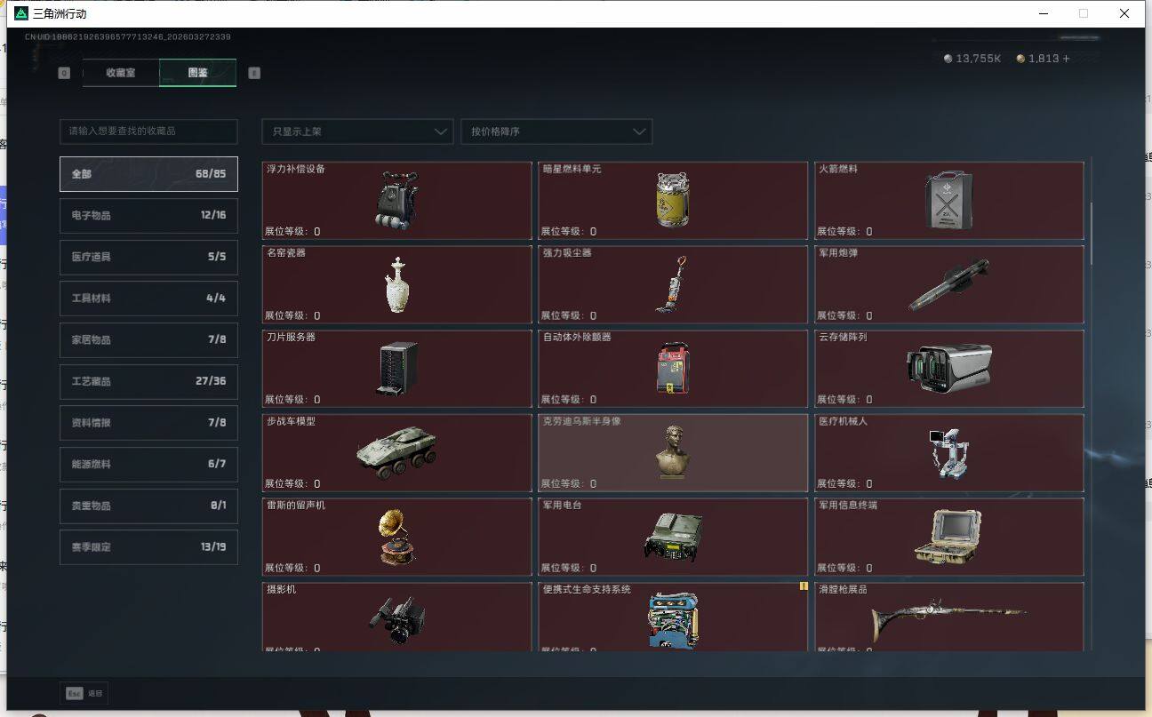Click the 13,755K currency balance
The width and height of the screenshot is (1152, 717).
979,59
